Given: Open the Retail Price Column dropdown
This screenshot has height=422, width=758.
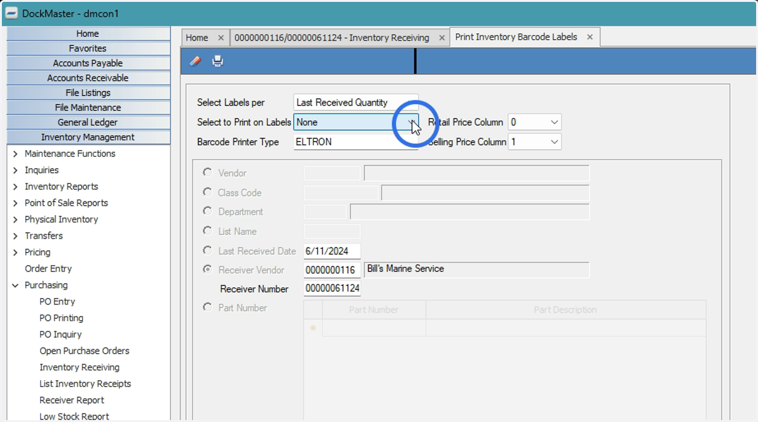Looking at the screenshot, I should coord(554,122).
